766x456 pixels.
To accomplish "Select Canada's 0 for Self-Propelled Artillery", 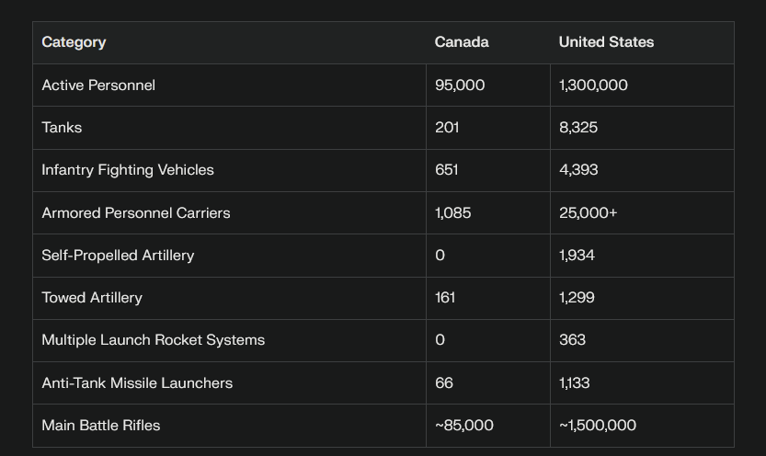I will tap(440, 256).
